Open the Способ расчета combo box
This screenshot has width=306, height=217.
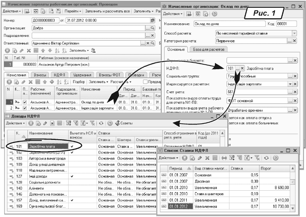295,33
